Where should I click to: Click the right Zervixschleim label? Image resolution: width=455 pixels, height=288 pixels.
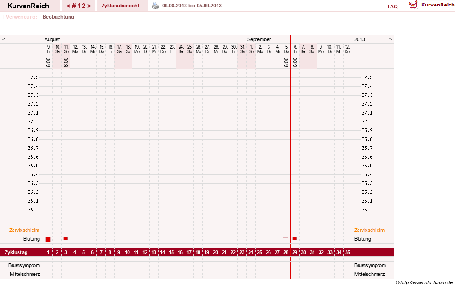[369, 230]
